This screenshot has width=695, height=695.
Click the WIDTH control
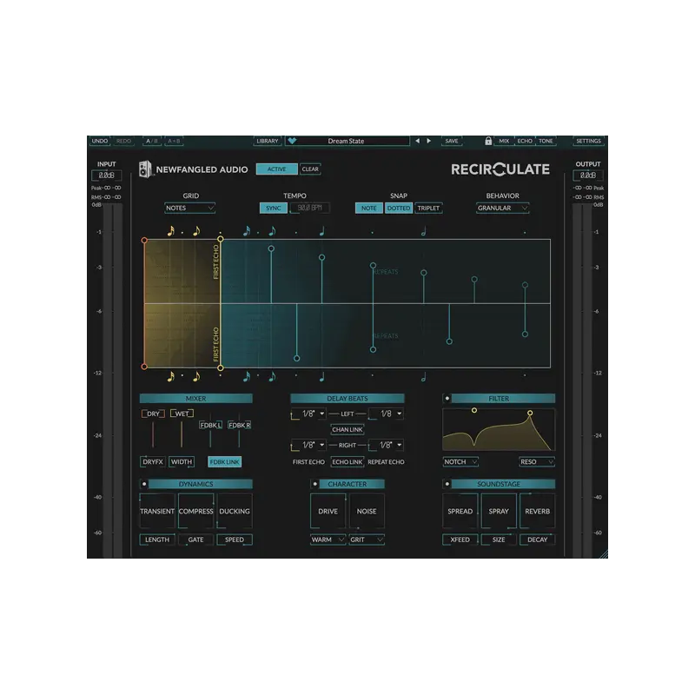tap(182, 462)
